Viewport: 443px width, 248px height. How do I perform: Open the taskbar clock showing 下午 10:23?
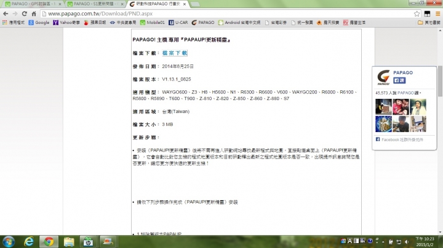[x=425, y=242]
